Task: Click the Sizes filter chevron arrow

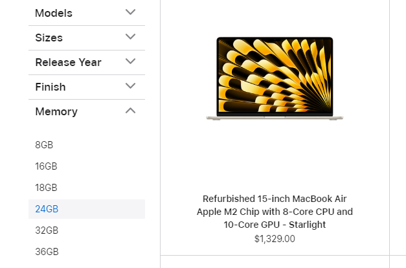Action: (x=130, y=36)
